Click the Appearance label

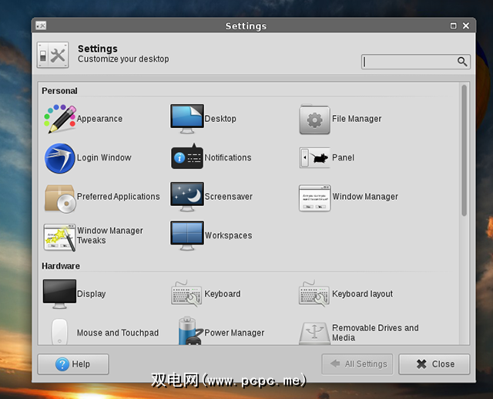point(99,119)
